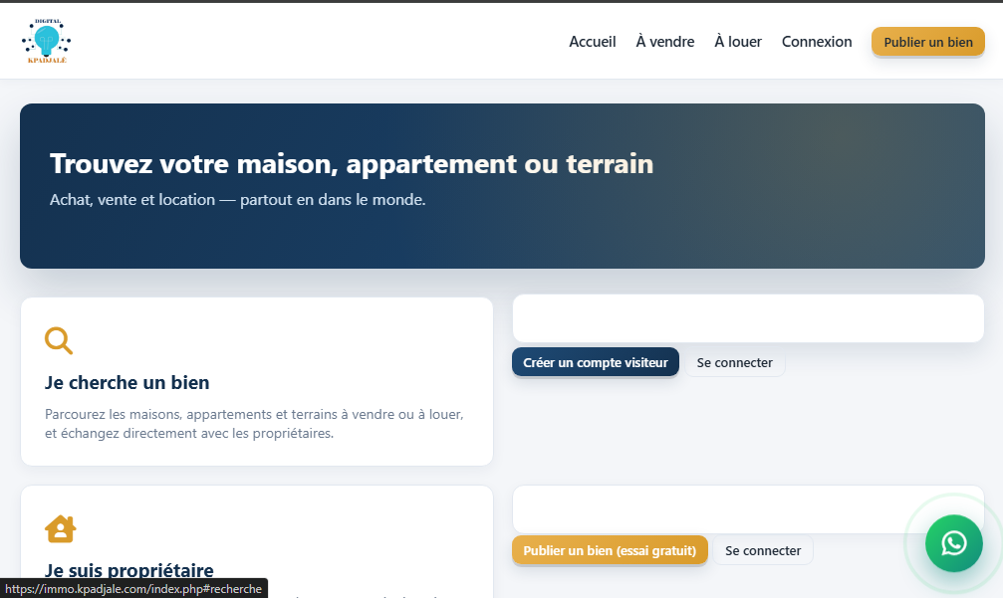Click Se connecter beside the essai gratuit button
This screenshot has width=1003, height=598.
pyautogui.click(x=763, y=550)
